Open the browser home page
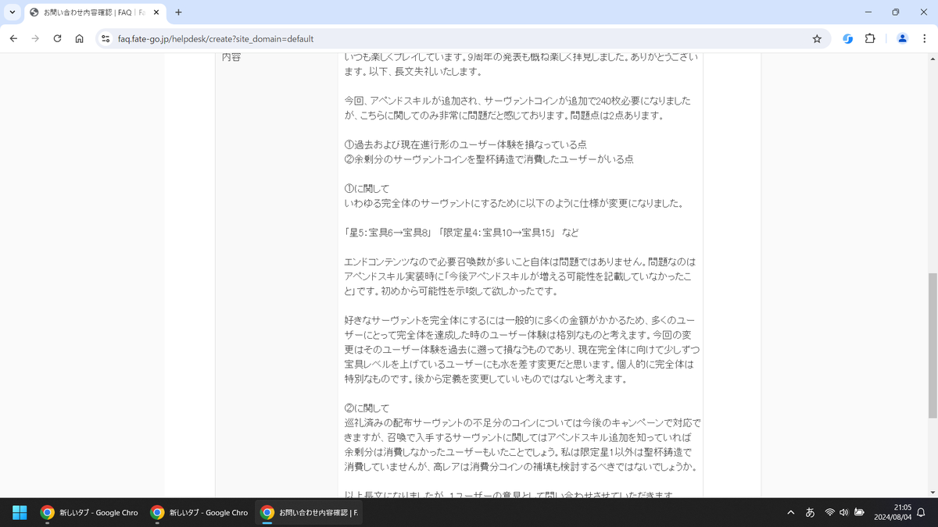This screenshot has height=527, width=938. [79, 38]
